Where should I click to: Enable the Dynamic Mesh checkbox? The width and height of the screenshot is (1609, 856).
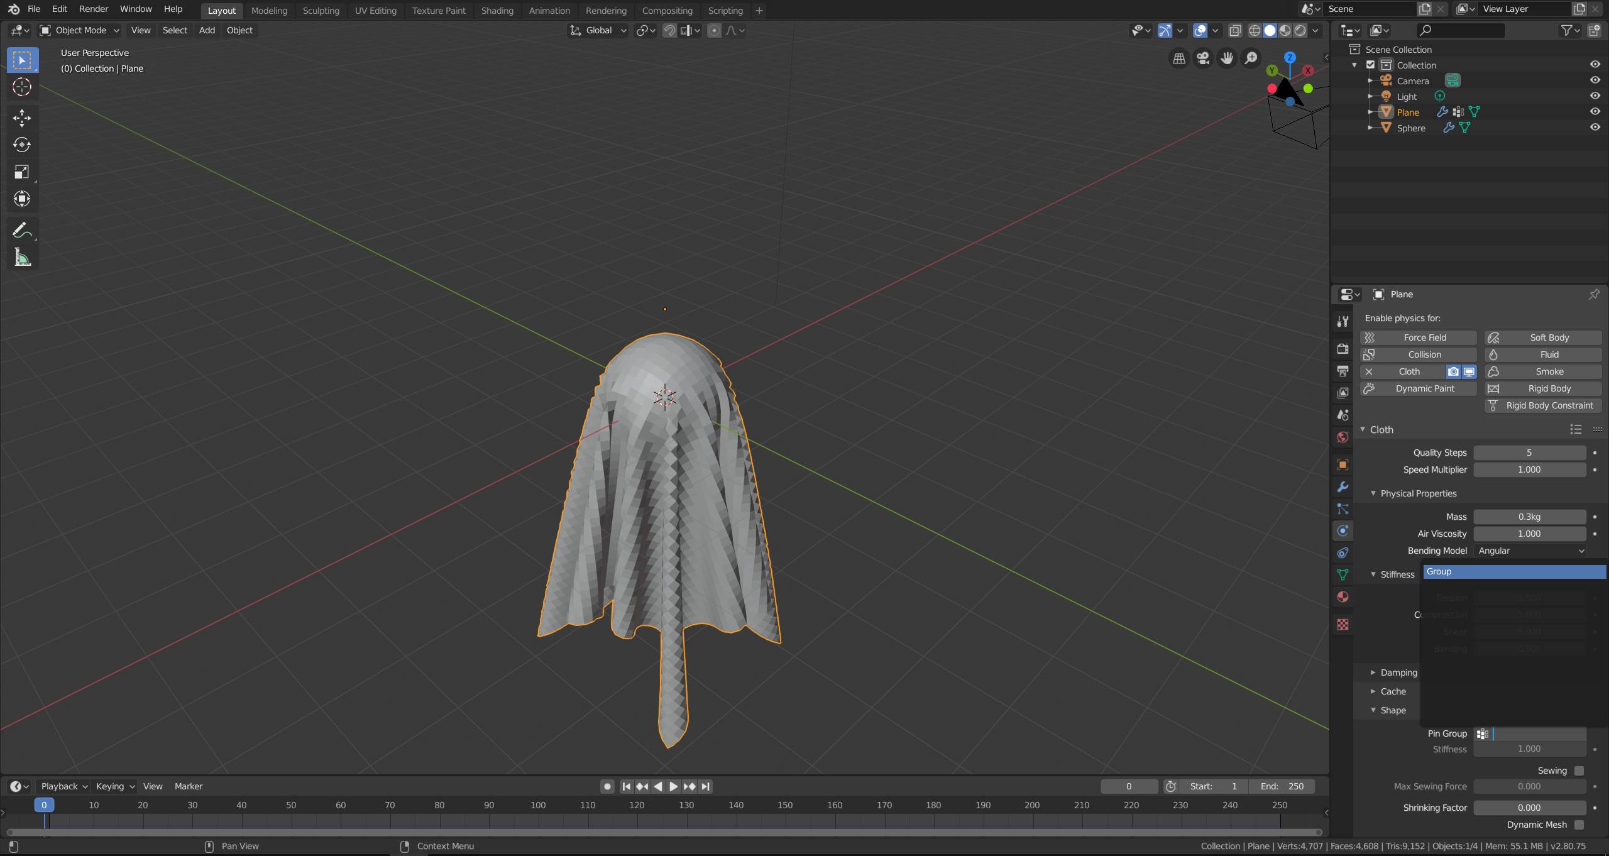1579,825
